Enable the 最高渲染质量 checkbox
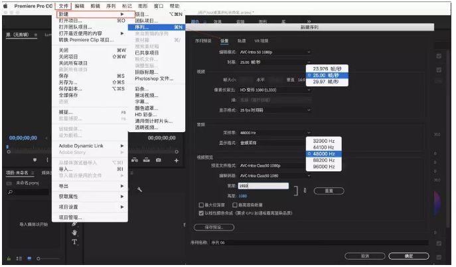The image size is (456, 267). point(235,205)
